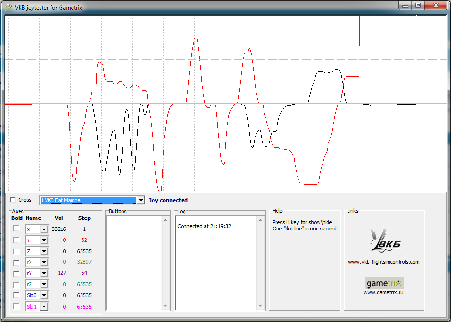This screenshot has width=451, height=322.
Task: Open the Sld1 axis name dropdown
Action: [x=44, y=306]
